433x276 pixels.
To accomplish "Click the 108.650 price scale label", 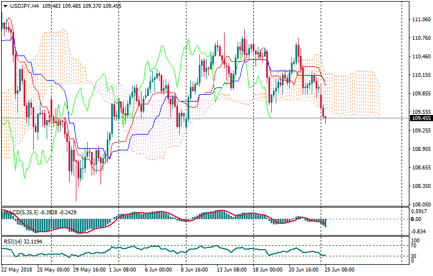I will point(421,168).
